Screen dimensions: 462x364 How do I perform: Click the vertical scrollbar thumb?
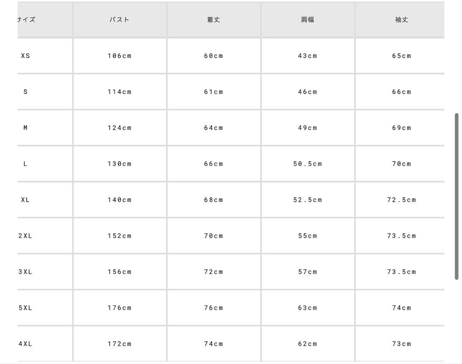coord(456,197)
